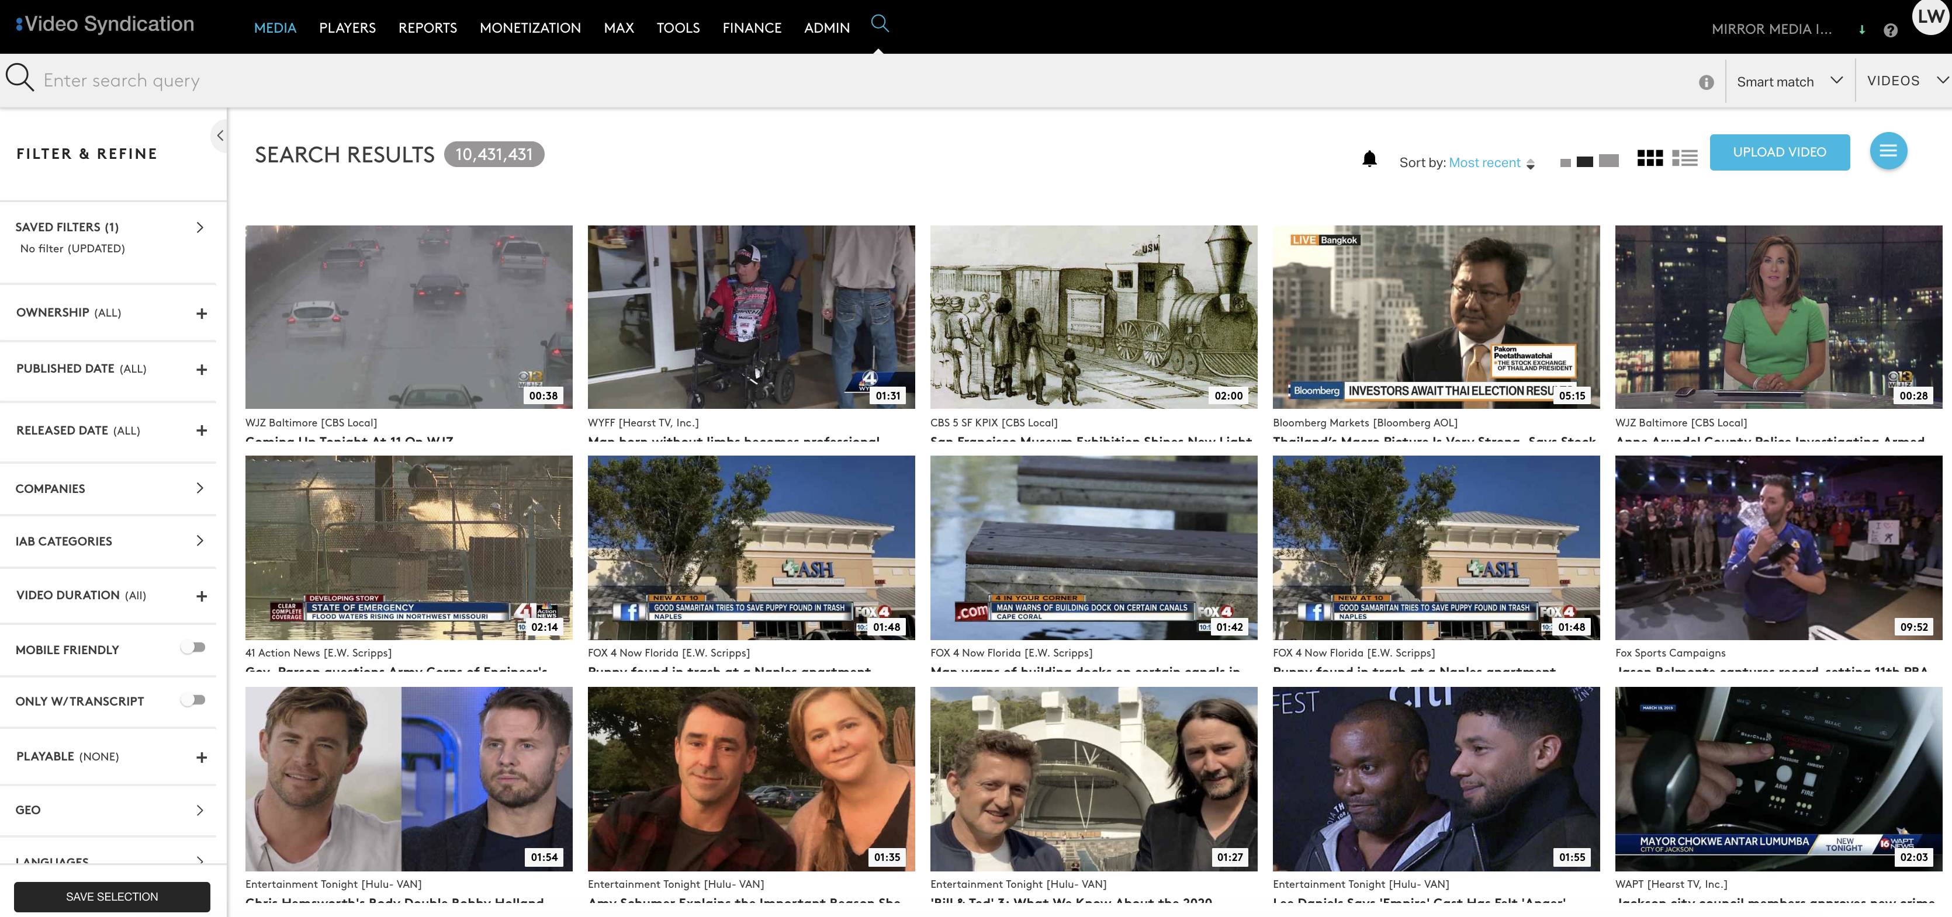1952x917 pixels.
Task: Toggle the Mobile Friendly switch
Action: pos(193,647)
